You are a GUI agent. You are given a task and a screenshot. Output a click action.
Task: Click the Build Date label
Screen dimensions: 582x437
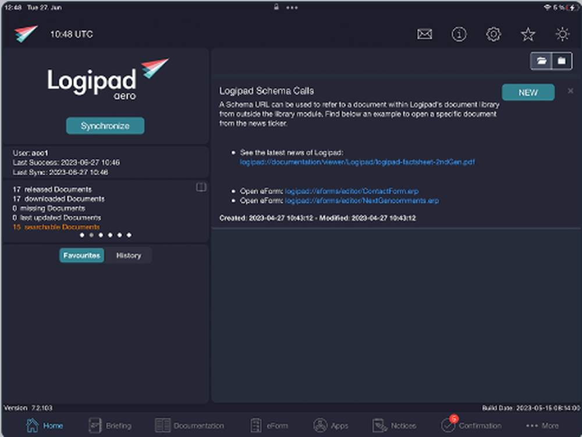click(x=531, y=408)
